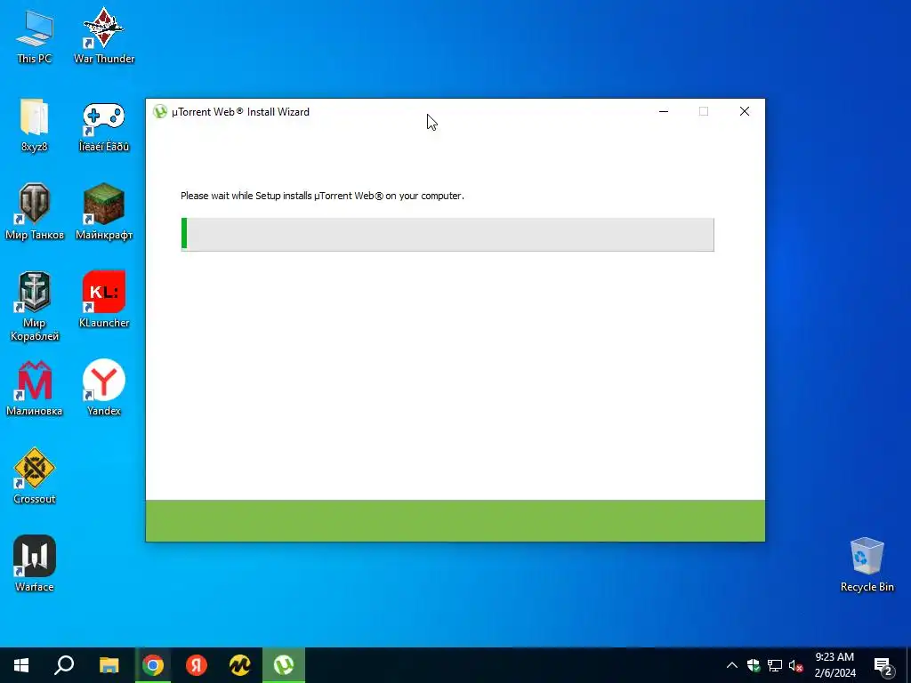Viewport: 911px width, 683px height.
Task: Open taskbar search
Action: 64,665
